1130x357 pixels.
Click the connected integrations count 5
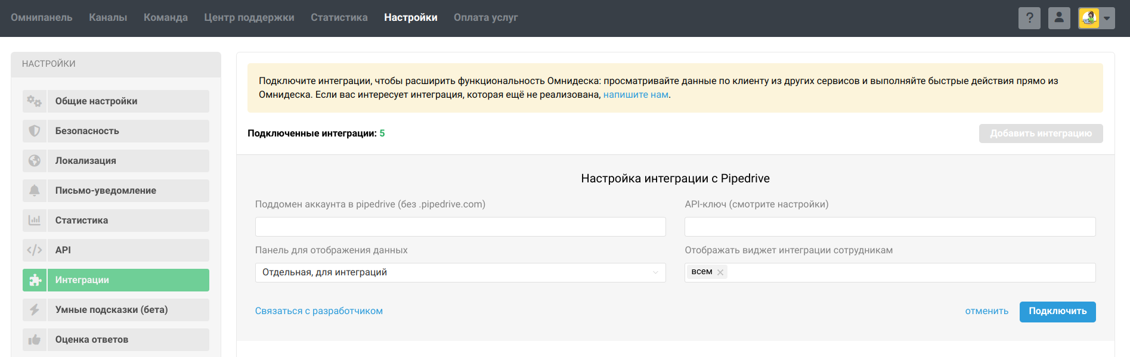tap(382, 134)
